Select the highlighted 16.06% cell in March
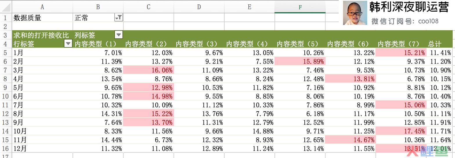455x158 pixels. click(149, 70)
